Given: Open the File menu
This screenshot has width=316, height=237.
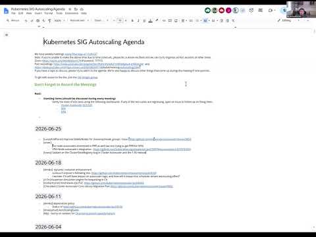Looking at the screenshot, I should coord(13,13).
